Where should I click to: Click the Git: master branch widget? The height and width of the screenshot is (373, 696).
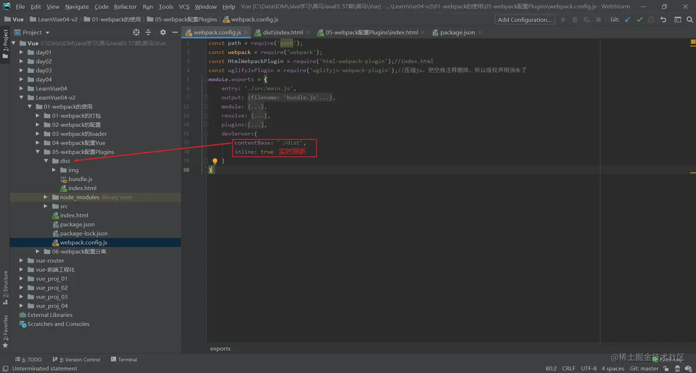click(644, 368)
